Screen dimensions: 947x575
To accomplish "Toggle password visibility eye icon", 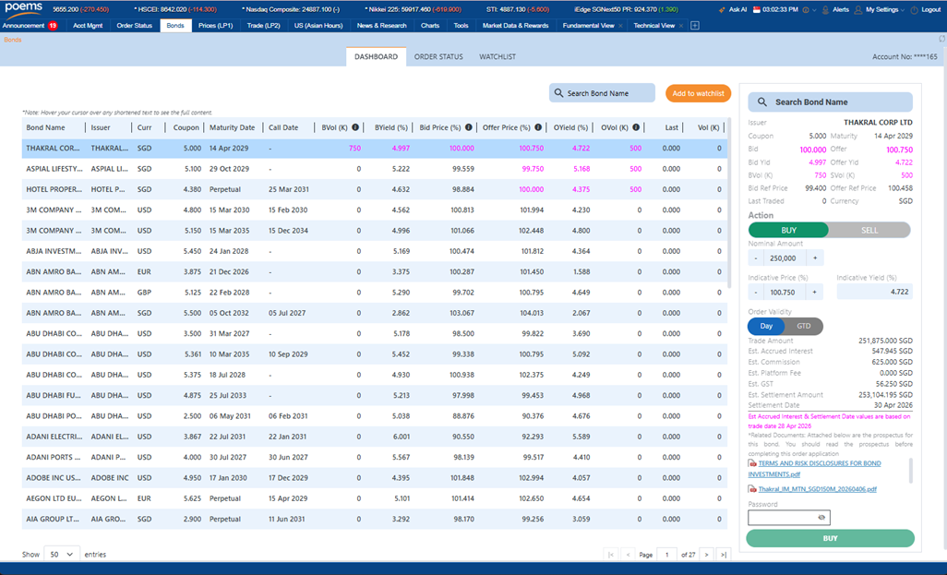I will click(821, 518).
